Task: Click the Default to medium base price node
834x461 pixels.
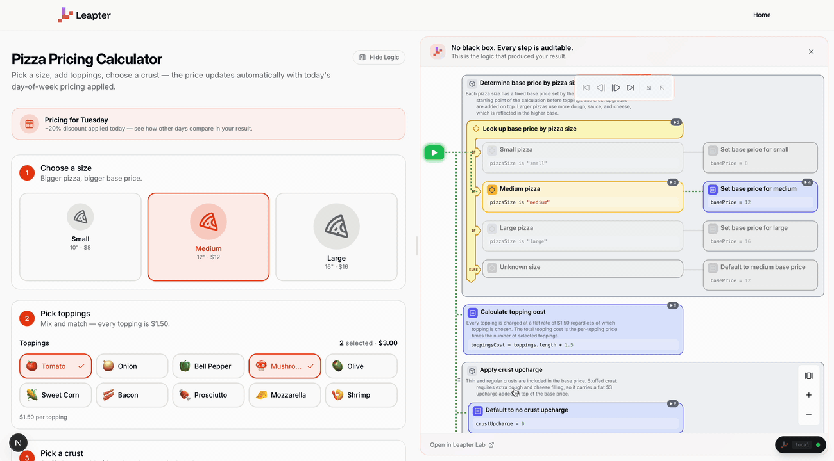Action: pyautogui.click(x=760, y=275)
